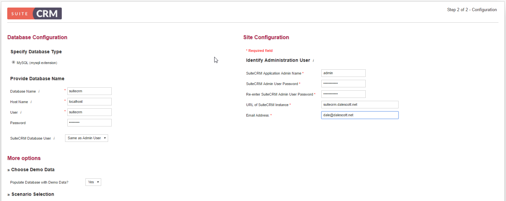Image resolution: width=506 pixels, height=201 pixels.
Task: Click the 'Database Configuration' heading
Action: tap(37, 37)
